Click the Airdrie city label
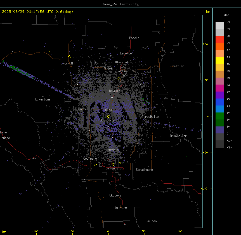 (113, 150)
